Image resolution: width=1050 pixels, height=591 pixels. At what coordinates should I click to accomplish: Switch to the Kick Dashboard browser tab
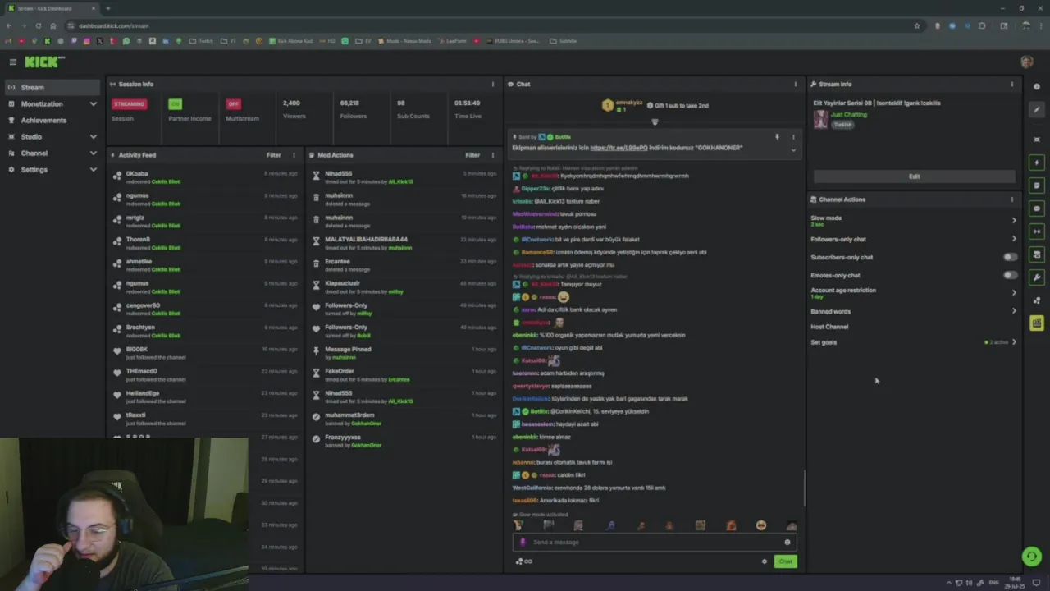pos(51,8)
